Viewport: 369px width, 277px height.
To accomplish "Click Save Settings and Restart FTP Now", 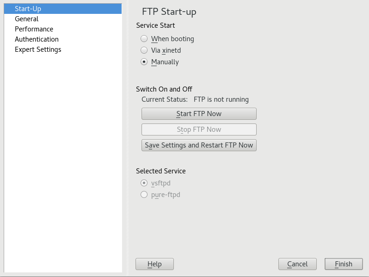I will point(199,145).
